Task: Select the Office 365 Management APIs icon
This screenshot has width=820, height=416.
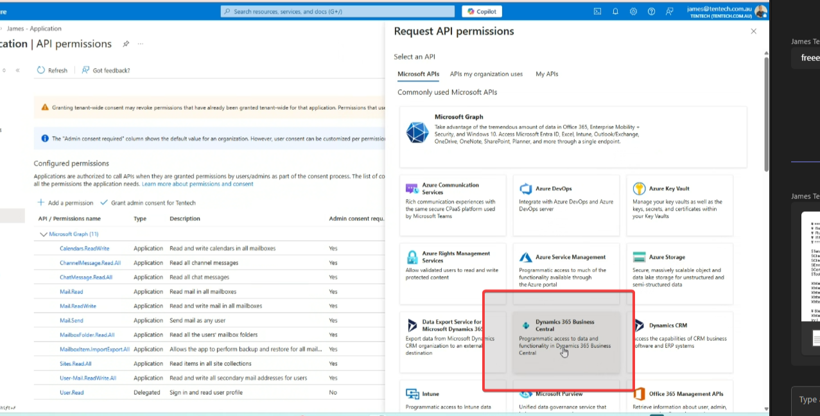Action: point(639,394)
